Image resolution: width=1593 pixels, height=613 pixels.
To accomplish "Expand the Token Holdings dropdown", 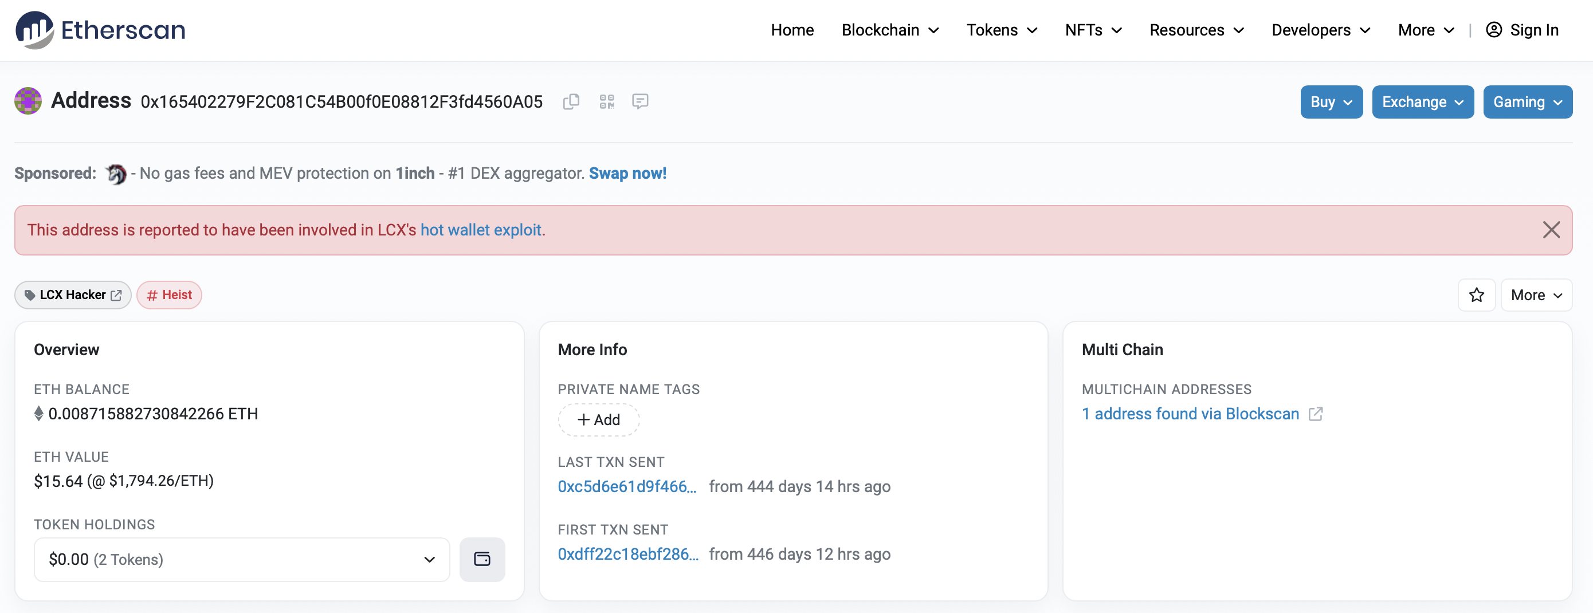I will 242,559.
